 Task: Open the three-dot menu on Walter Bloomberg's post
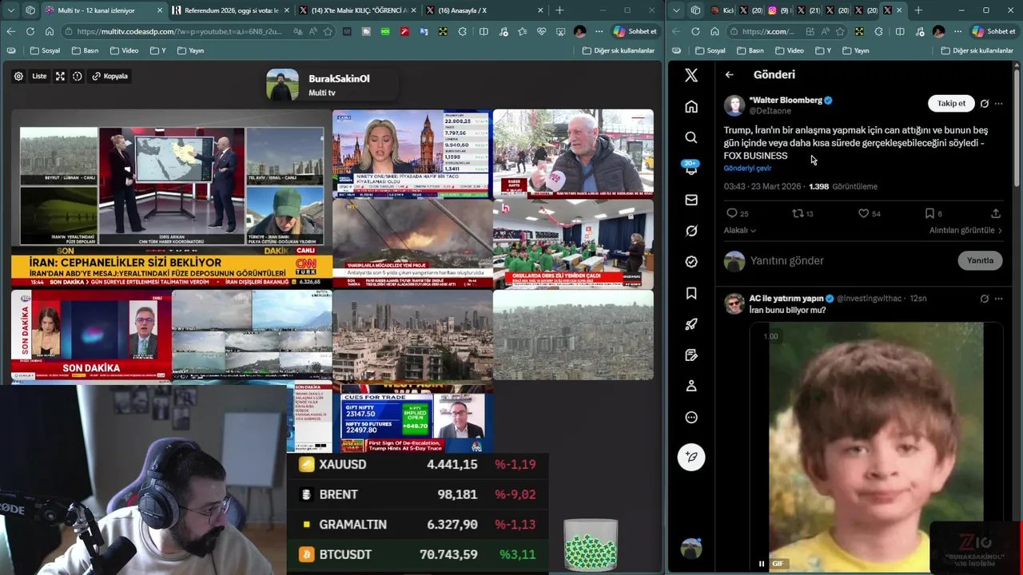point(998,104)
